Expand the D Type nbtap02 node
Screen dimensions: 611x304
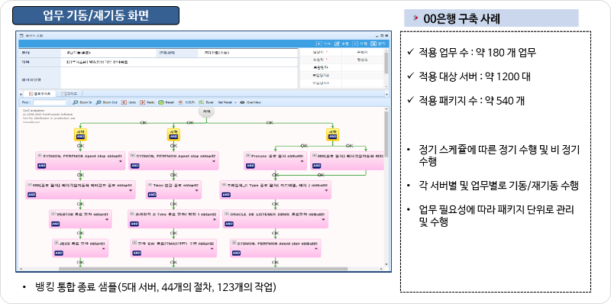(132, 214)
